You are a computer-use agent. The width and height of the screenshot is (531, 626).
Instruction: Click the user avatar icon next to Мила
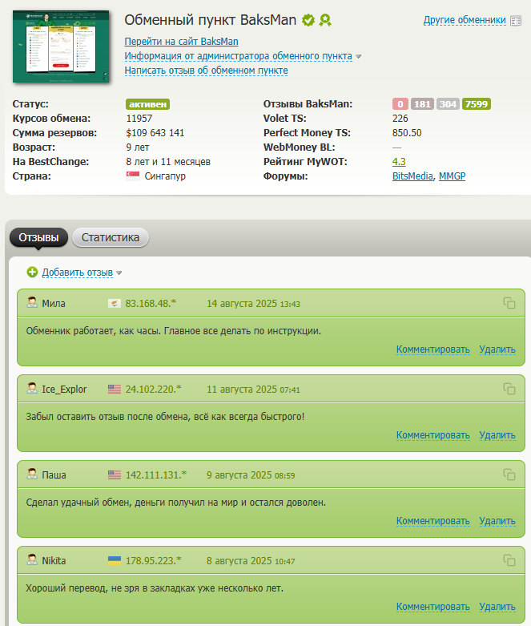point(32,303)
